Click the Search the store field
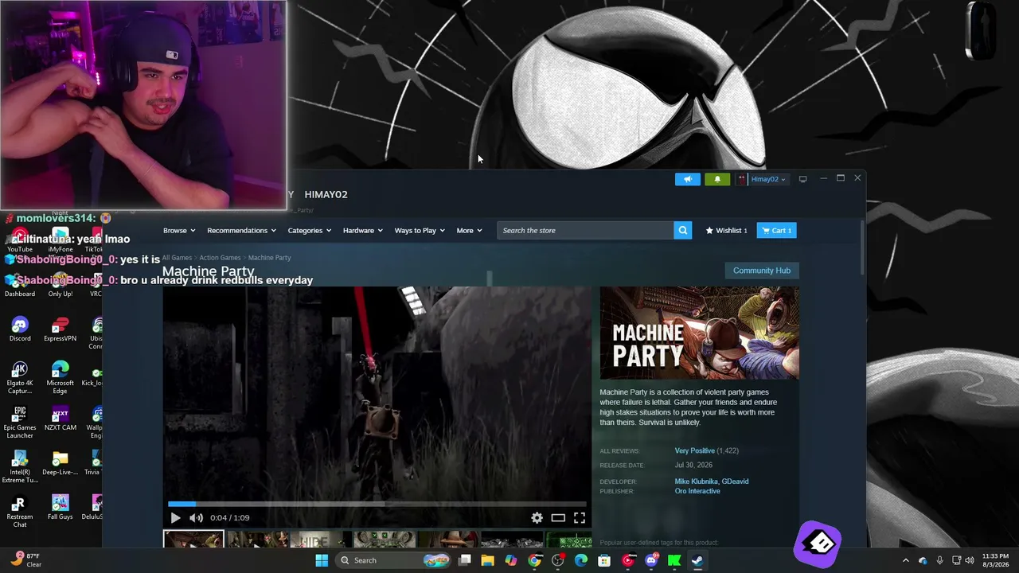 pos(585,230)
